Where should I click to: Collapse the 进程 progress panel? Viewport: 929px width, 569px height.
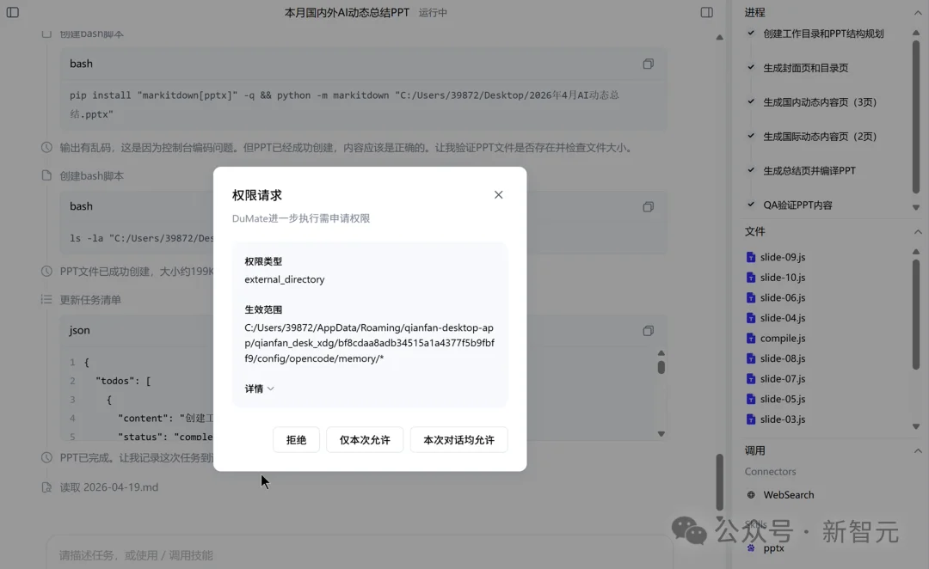click(919, 12)
